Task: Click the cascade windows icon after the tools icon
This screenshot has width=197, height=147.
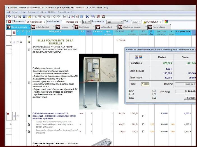Action: [93, 17]
